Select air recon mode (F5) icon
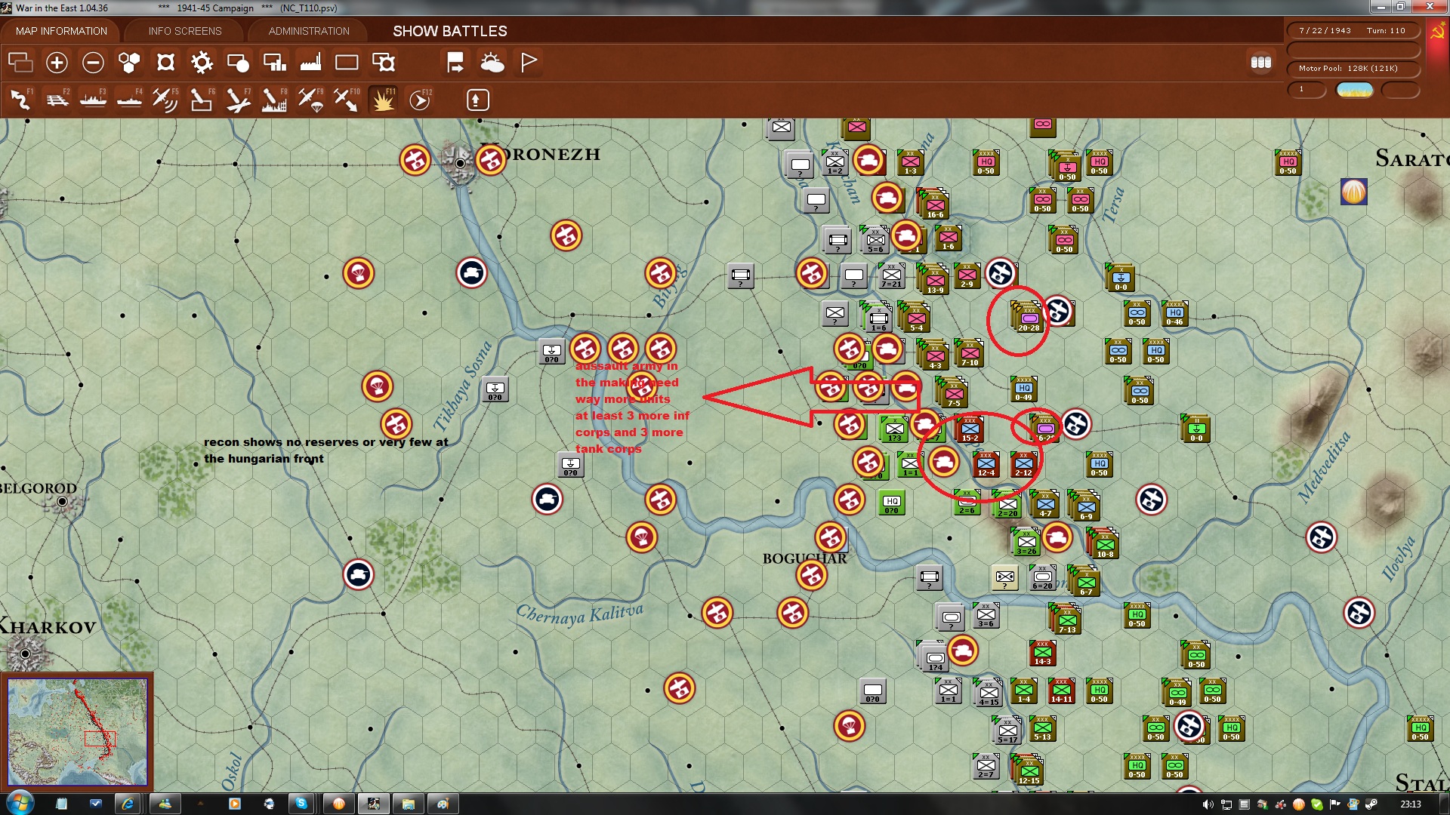 165,100
